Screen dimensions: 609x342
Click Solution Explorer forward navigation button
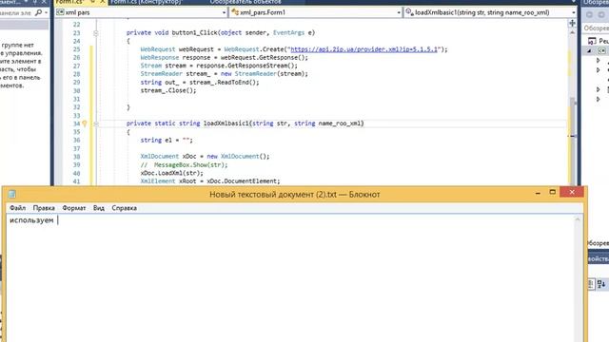coord(601,15)
